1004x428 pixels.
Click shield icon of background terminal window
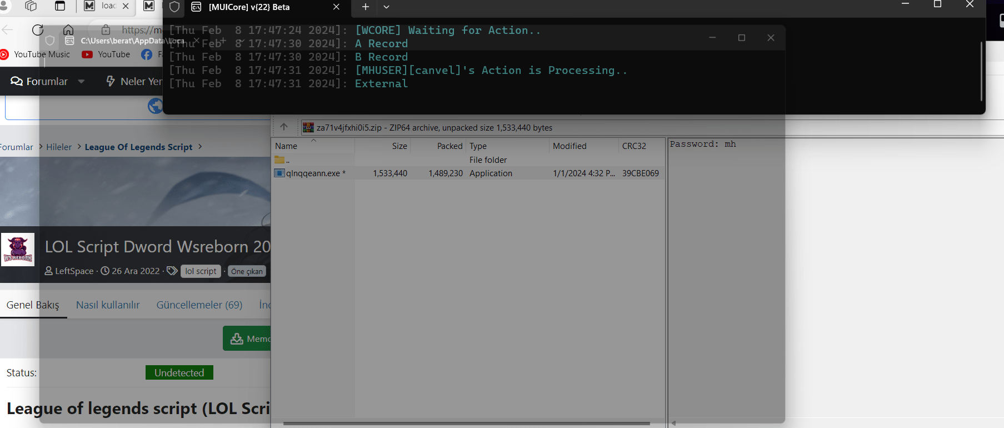[50, 41]
